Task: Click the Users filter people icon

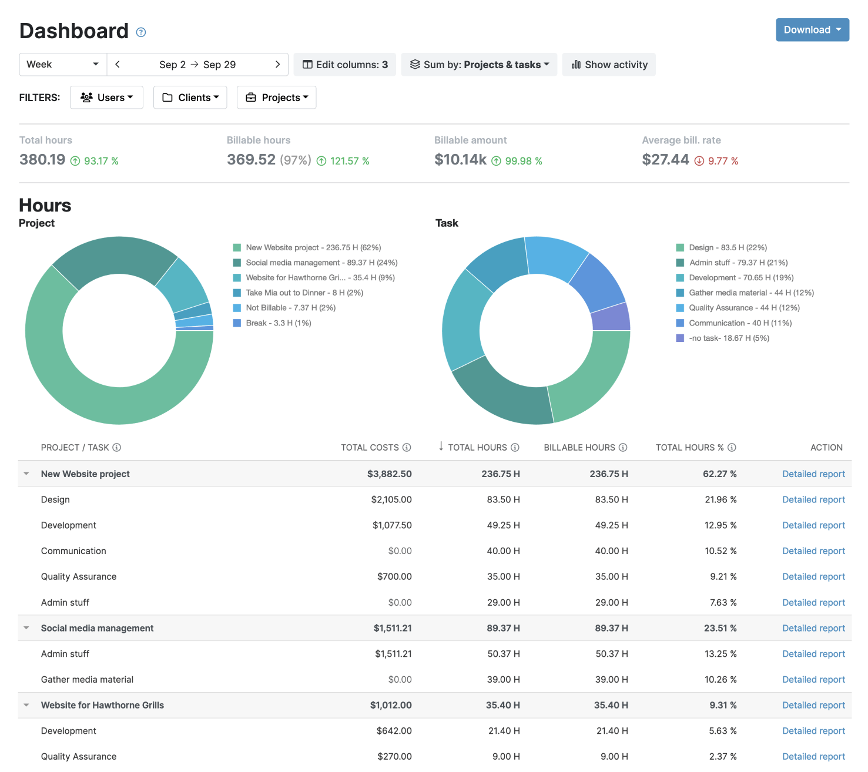Action: tap(87, 97)
